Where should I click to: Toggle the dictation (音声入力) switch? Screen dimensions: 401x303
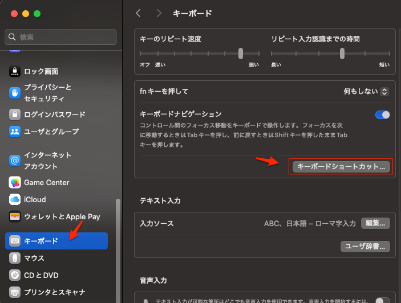pyautogui.click(x=382, y=301)
